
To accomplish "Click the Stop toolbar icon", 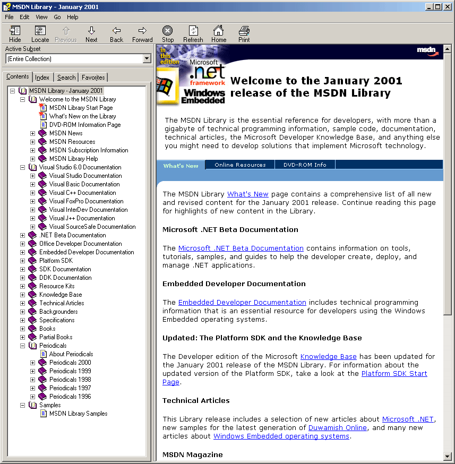I will click(x=167, y=30).
